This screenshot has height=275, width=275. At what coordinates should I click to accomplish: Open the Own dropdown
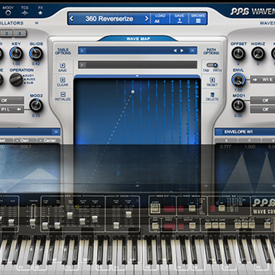coord(25,141)
